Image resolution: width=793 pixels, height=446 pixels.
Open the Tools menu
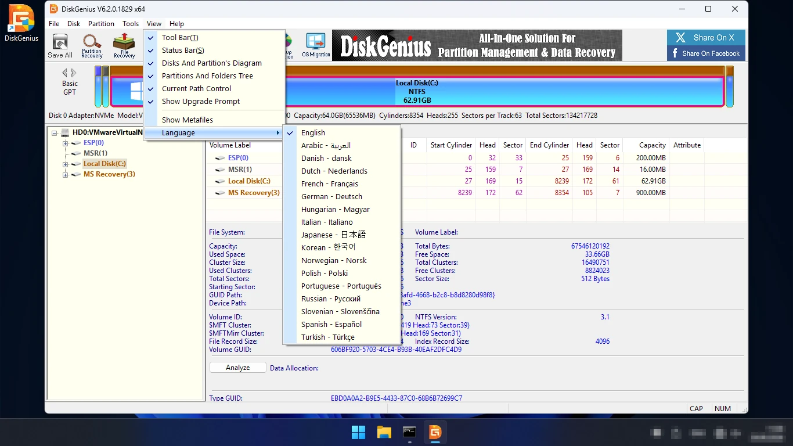pos(131,24)
